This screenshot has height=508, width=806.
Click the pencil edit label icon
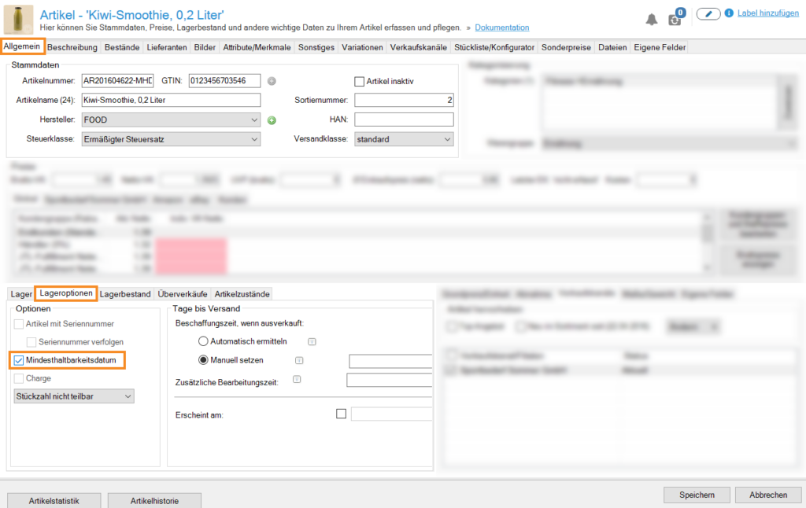(x=708, y=13)
